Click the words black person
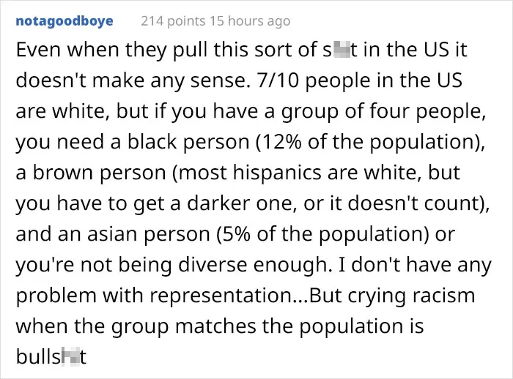This screenshot has height=379, width=513. [x=188, y=142]
